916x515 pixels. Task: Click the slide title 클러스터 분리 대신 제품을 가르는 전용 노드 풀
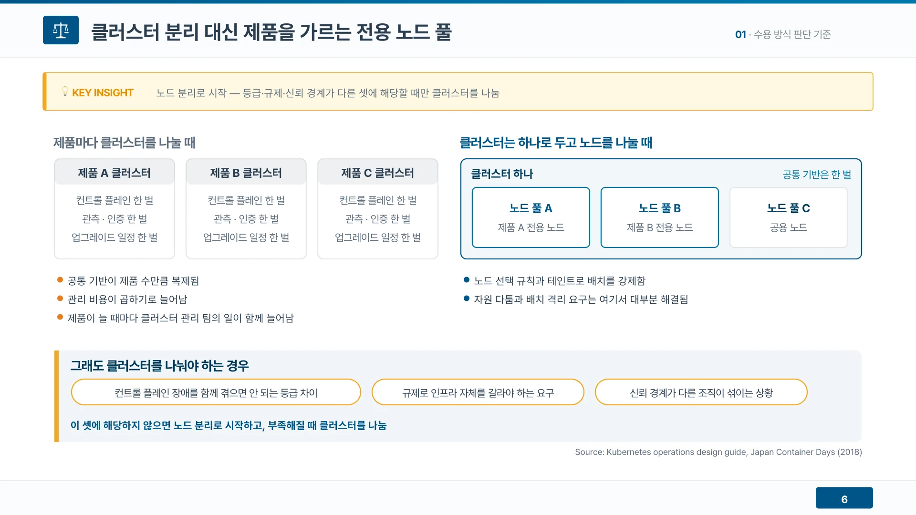271,32
